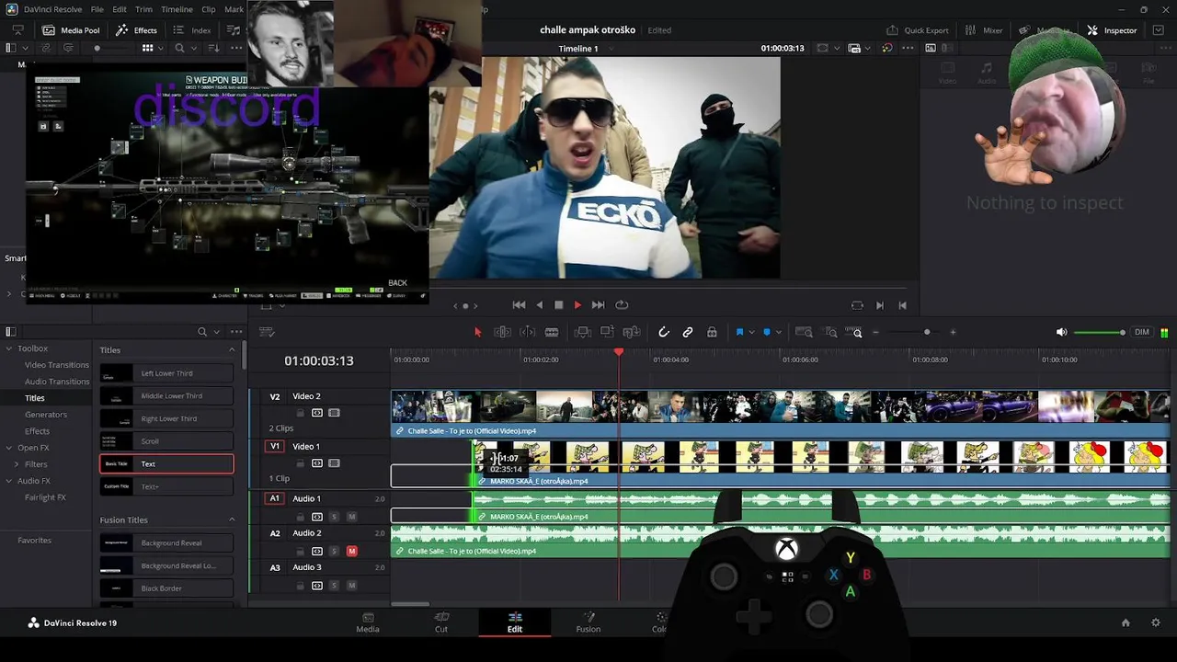This screenshot has width=1177, height=662.
Task: Open the Edit menu
Action: click(x=120, y=9)
